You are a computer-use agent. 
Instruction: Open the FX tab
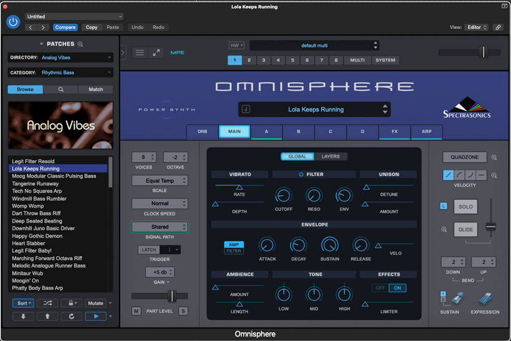tap(394, 132)
